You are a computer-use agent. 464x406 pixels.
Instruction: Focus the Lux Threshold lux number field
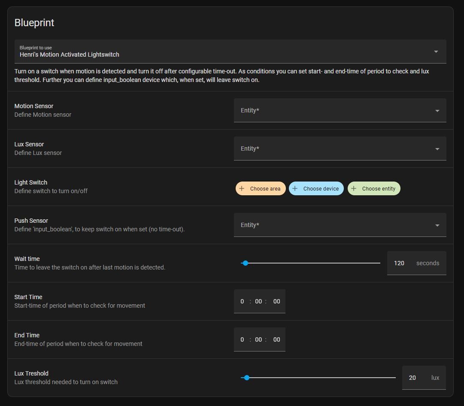tap(412, 378)
